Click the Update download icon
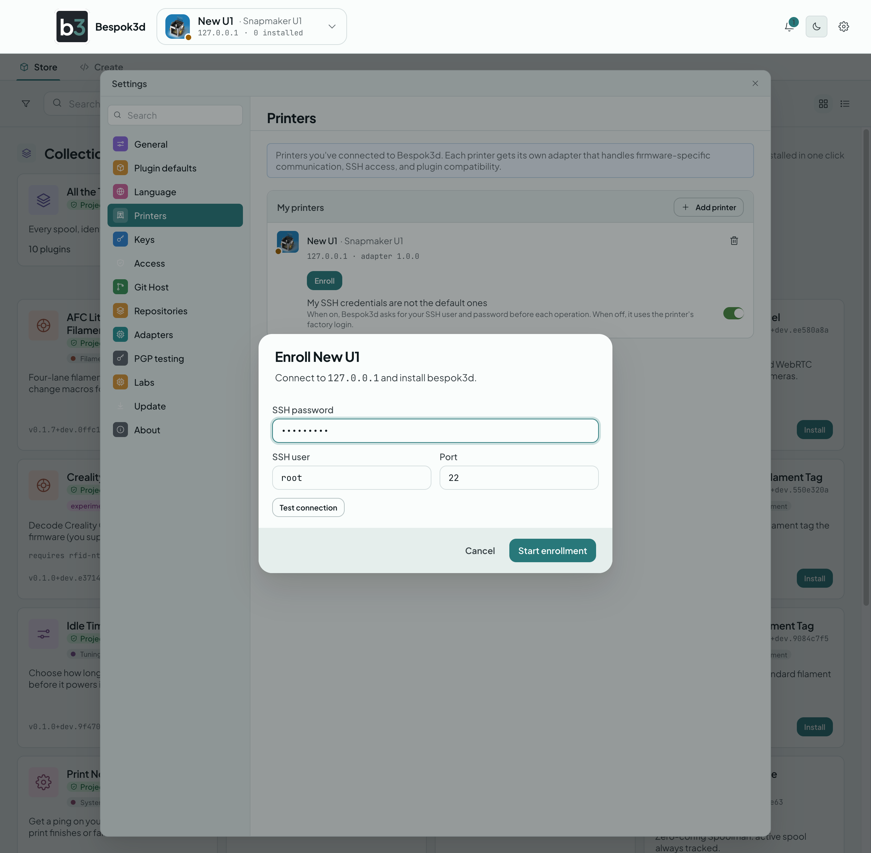 (x=120, y=406)
